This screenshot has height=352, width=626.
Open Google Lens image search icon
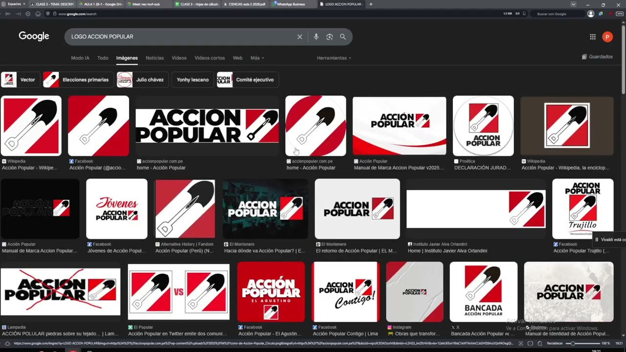click(330, 37)
